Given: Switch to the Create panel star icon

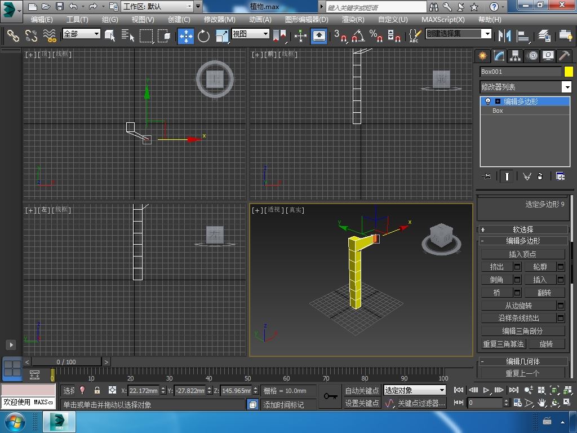Looking at the screenshot, I should [x=482, y=56].
